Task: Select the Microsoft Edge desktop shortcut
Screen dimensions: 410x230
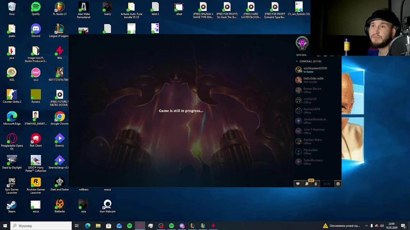Action: pos(12,118)
